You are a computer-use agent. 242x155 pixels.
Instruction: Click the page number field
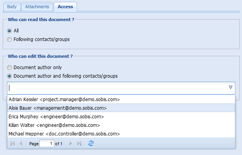tap(47, 144)
